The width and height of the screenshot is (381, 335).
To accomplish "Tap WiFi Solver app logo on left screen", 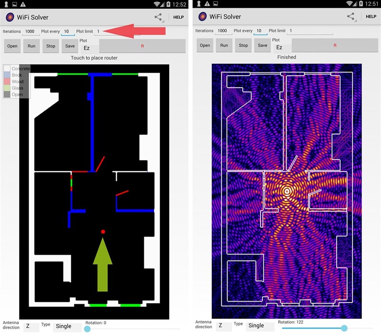I will (10, 17).
